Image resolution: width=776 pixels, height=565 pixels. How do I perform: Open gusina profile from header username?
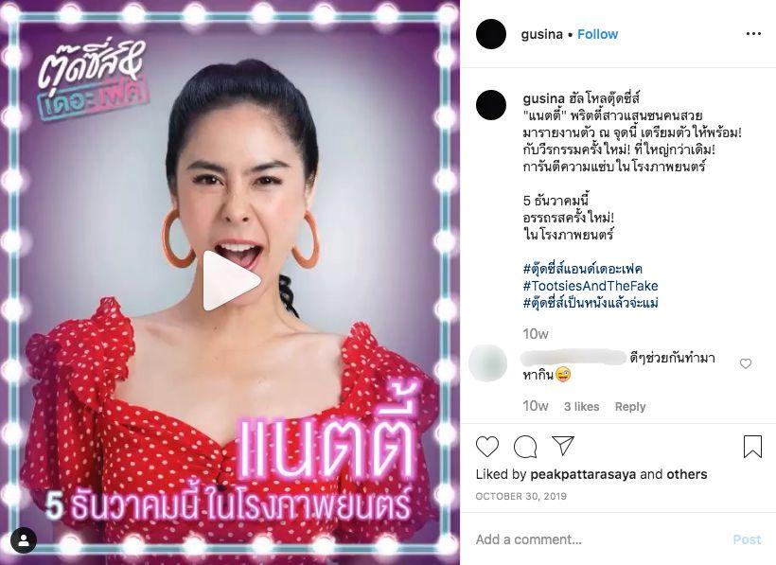[x=542, y=34]
